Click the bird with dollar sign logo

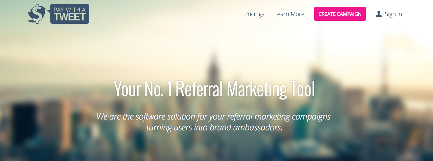click(x=38, y=14)
